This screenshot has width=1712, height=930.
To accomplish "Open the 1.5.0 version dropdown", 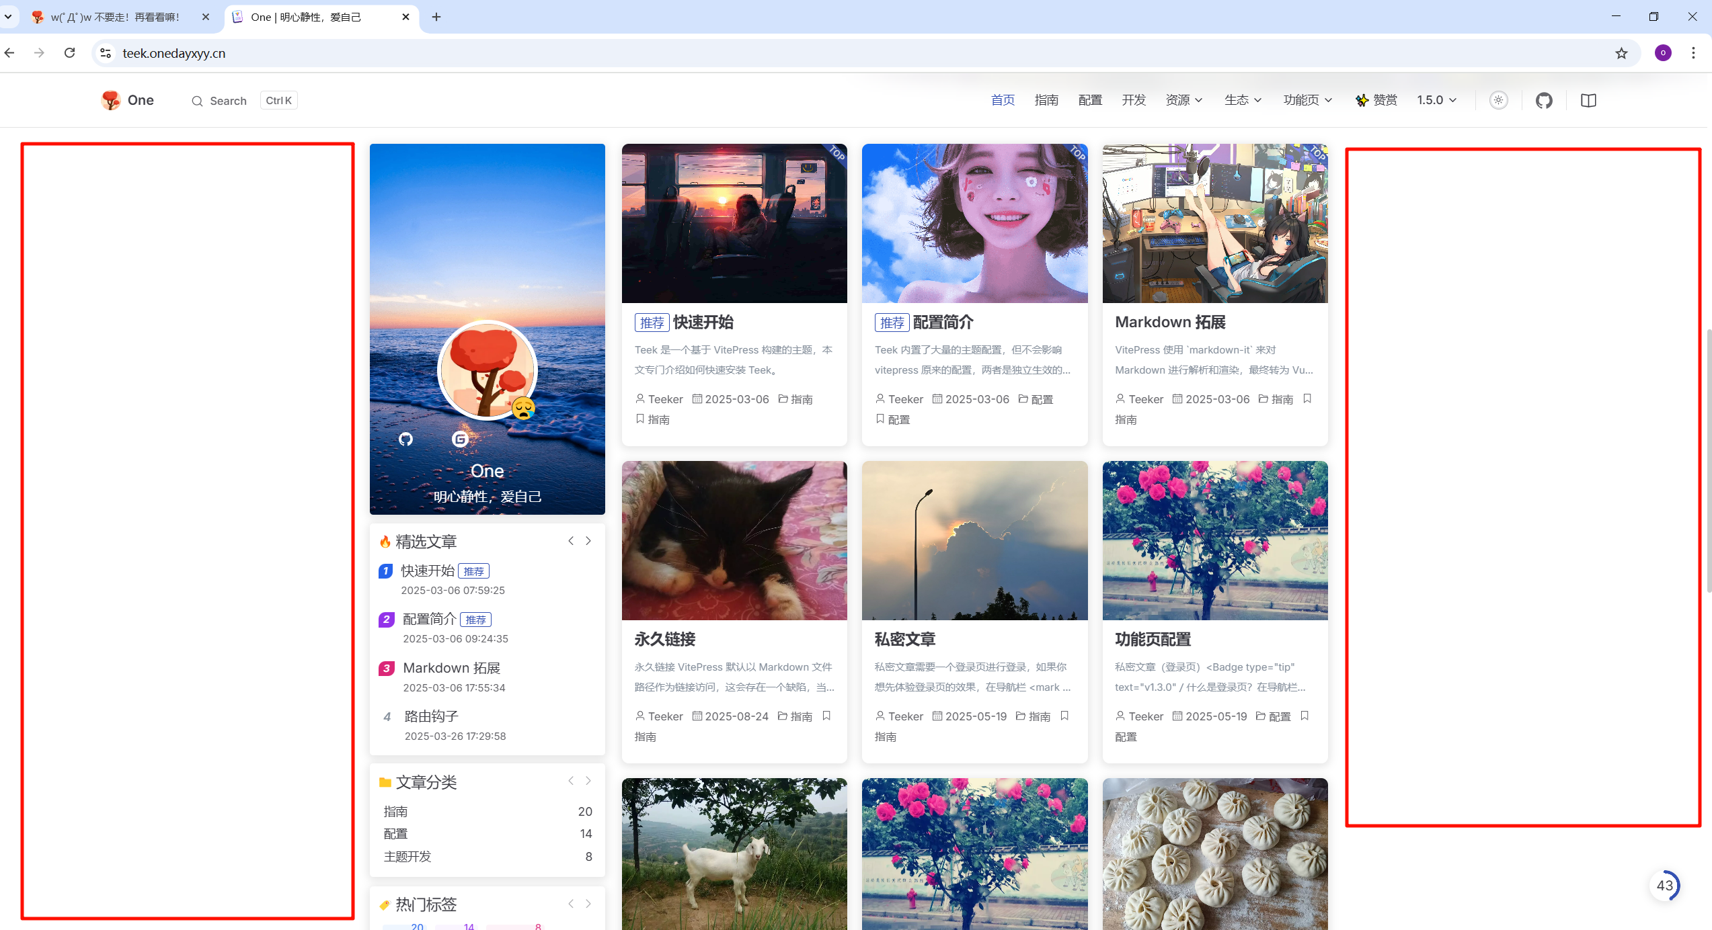I will pos(1436,100).
